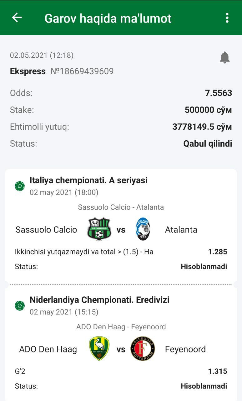Open Italiya chempionati. A seriyasi league title
This screenshot has width=242, height=401.
88,180
